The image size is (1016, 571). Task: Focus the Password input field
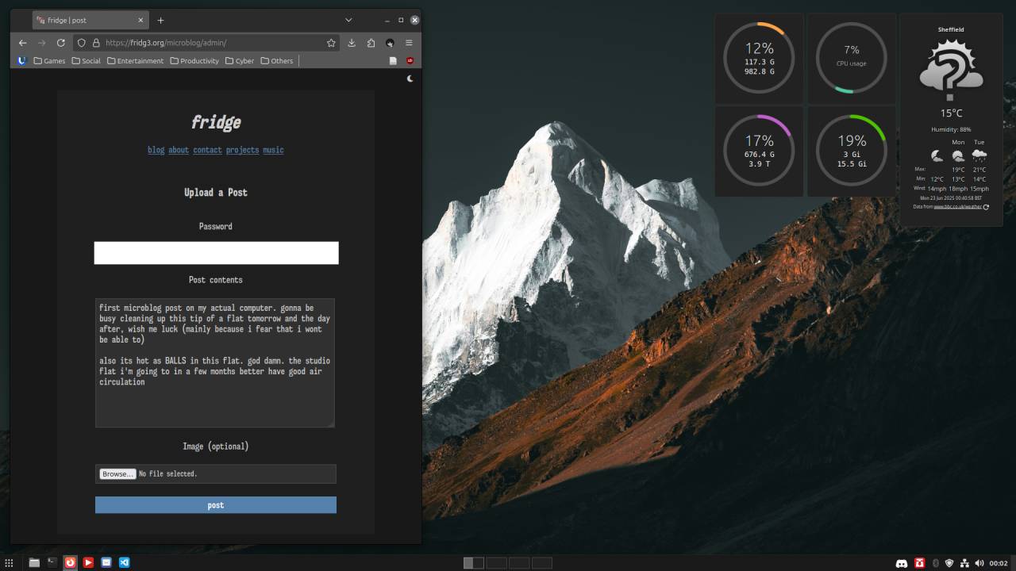pyautogui.click(x=216, y=253)
